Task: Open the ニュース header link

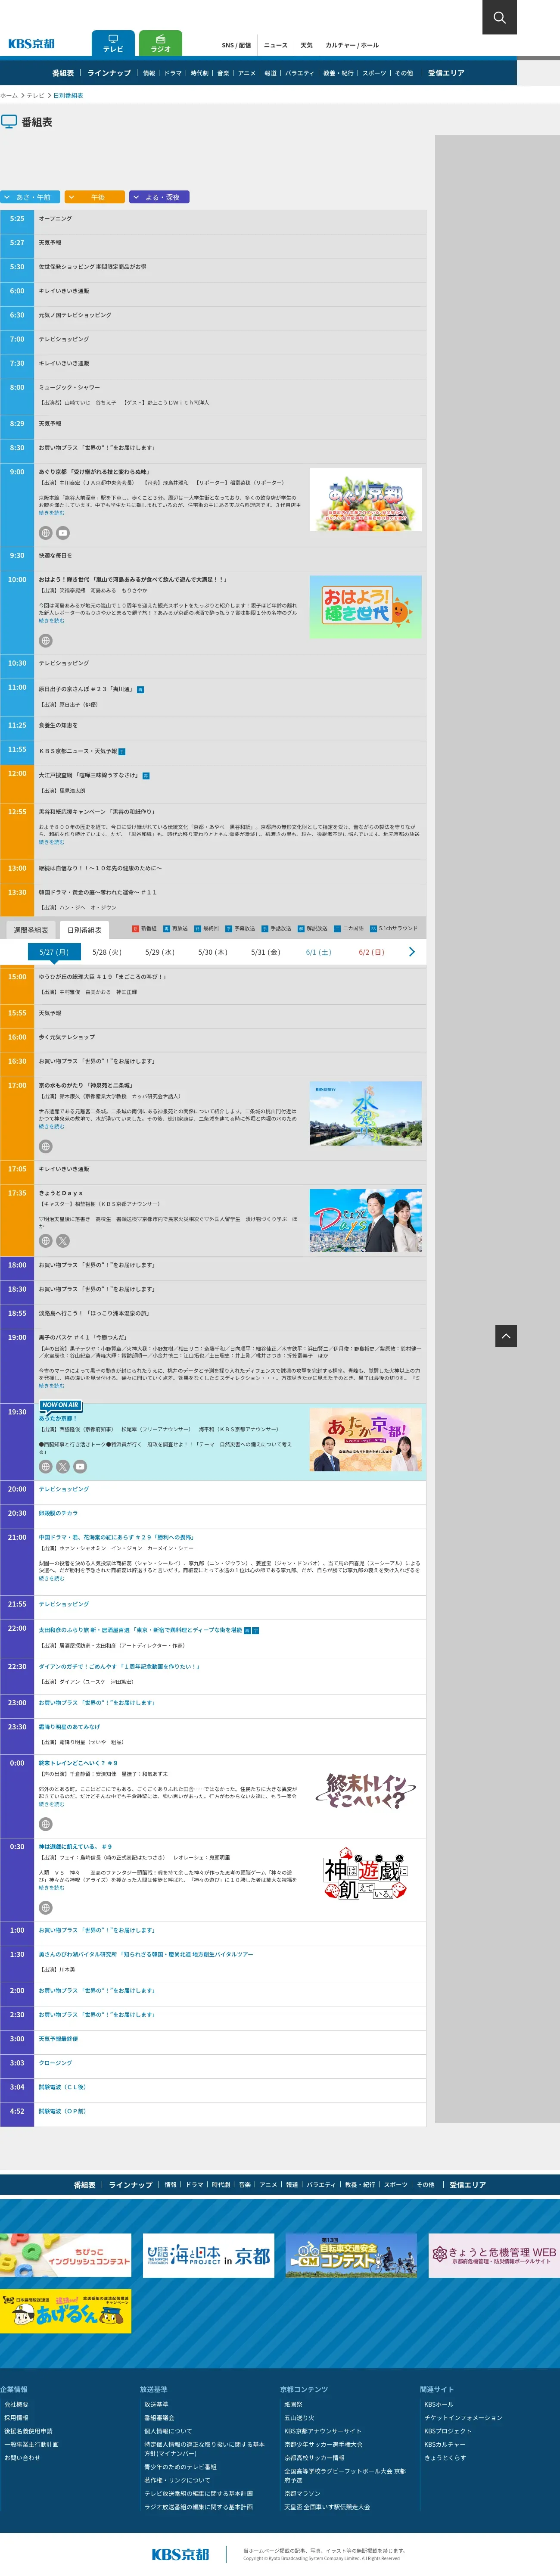Action: coord(276,45)
